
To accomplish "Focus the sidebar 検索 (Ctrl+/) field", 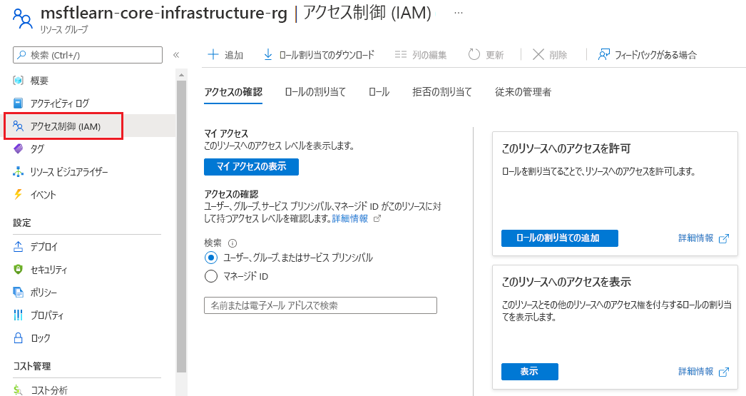I will 88,55.
